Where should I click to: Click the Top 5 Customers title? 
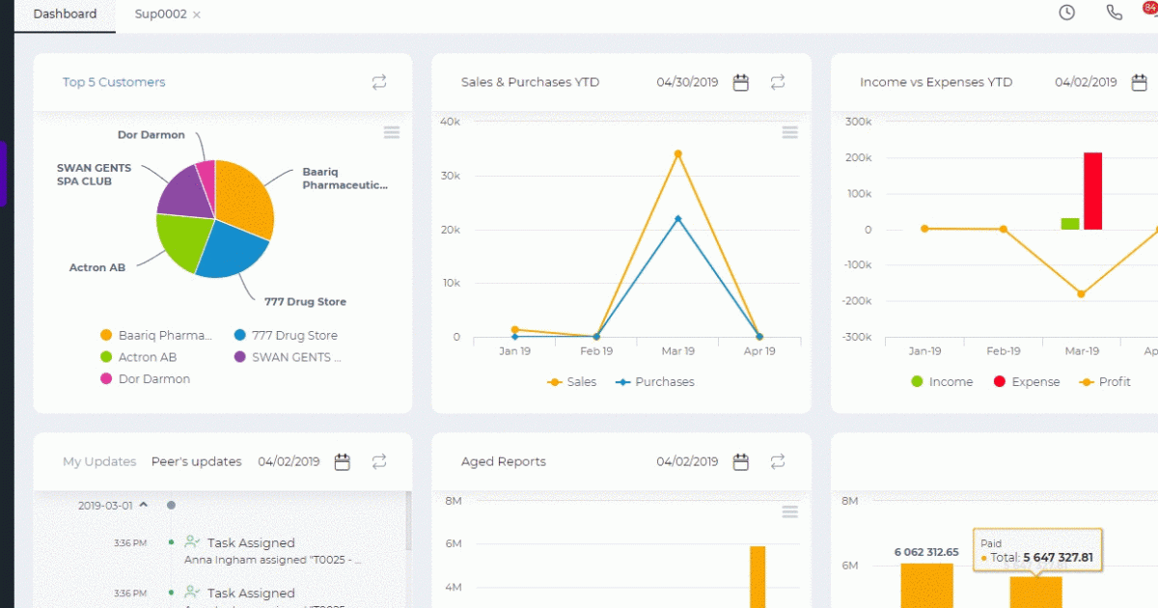point(114,83)
